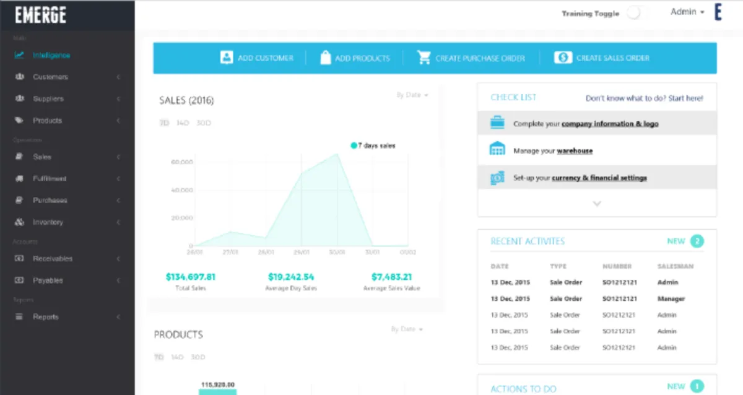Image resolution: width=743 pixels, height=395 pixels.
Task: Click the Reports list icon
Action: point(20,316)
